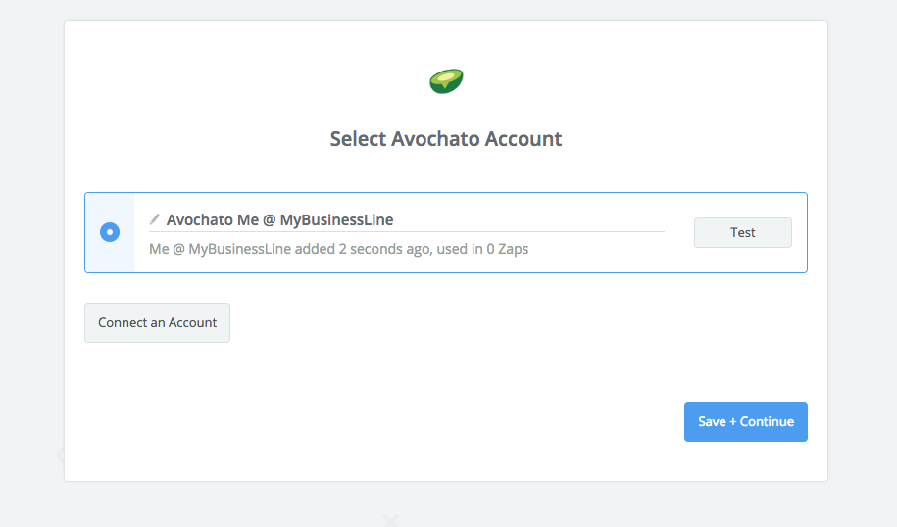
Task: Click the faint circle icon at card's left edge
Action: [61, 455]
